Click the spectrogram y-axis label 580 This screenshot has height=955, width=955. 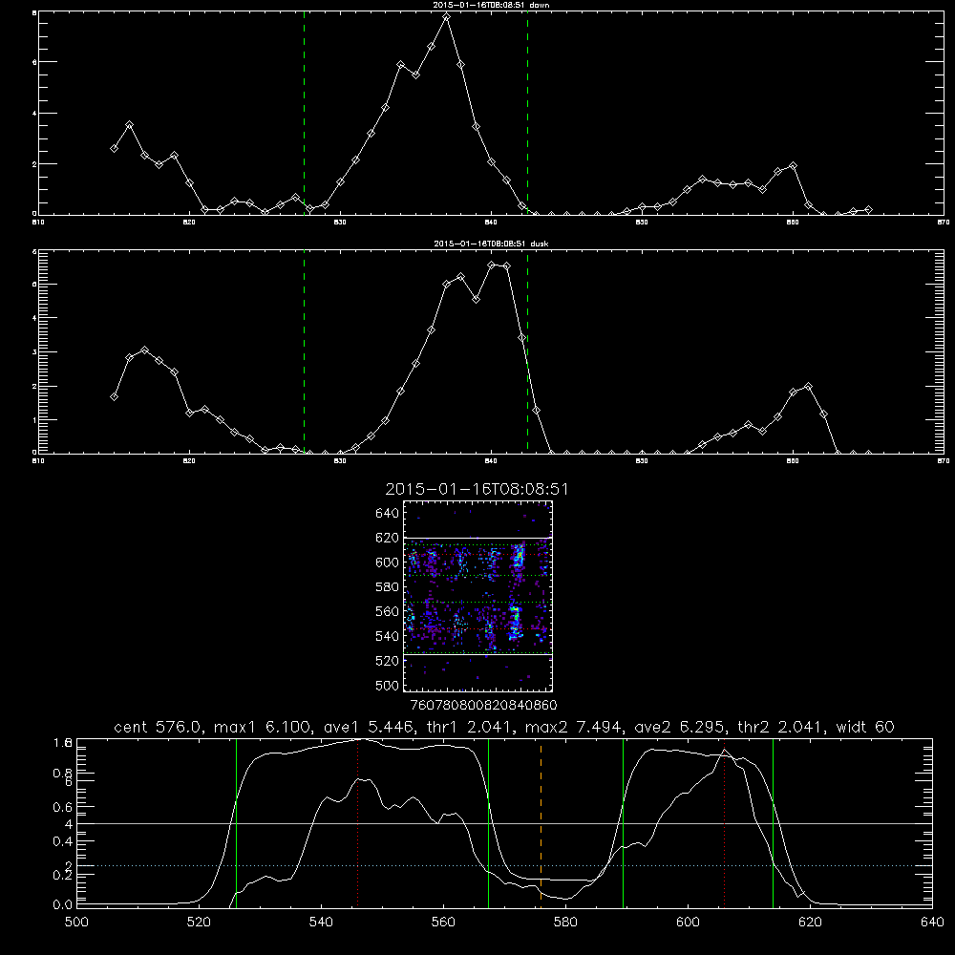(x=388, y=587)
